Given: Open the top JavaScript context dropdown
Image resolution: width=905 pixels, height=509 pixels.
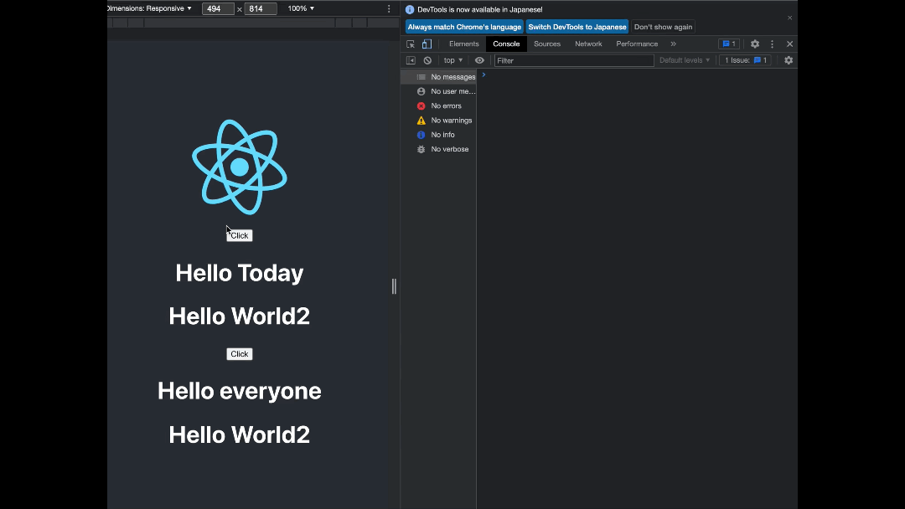Looking at the screenshot, I should pos(453,60).
